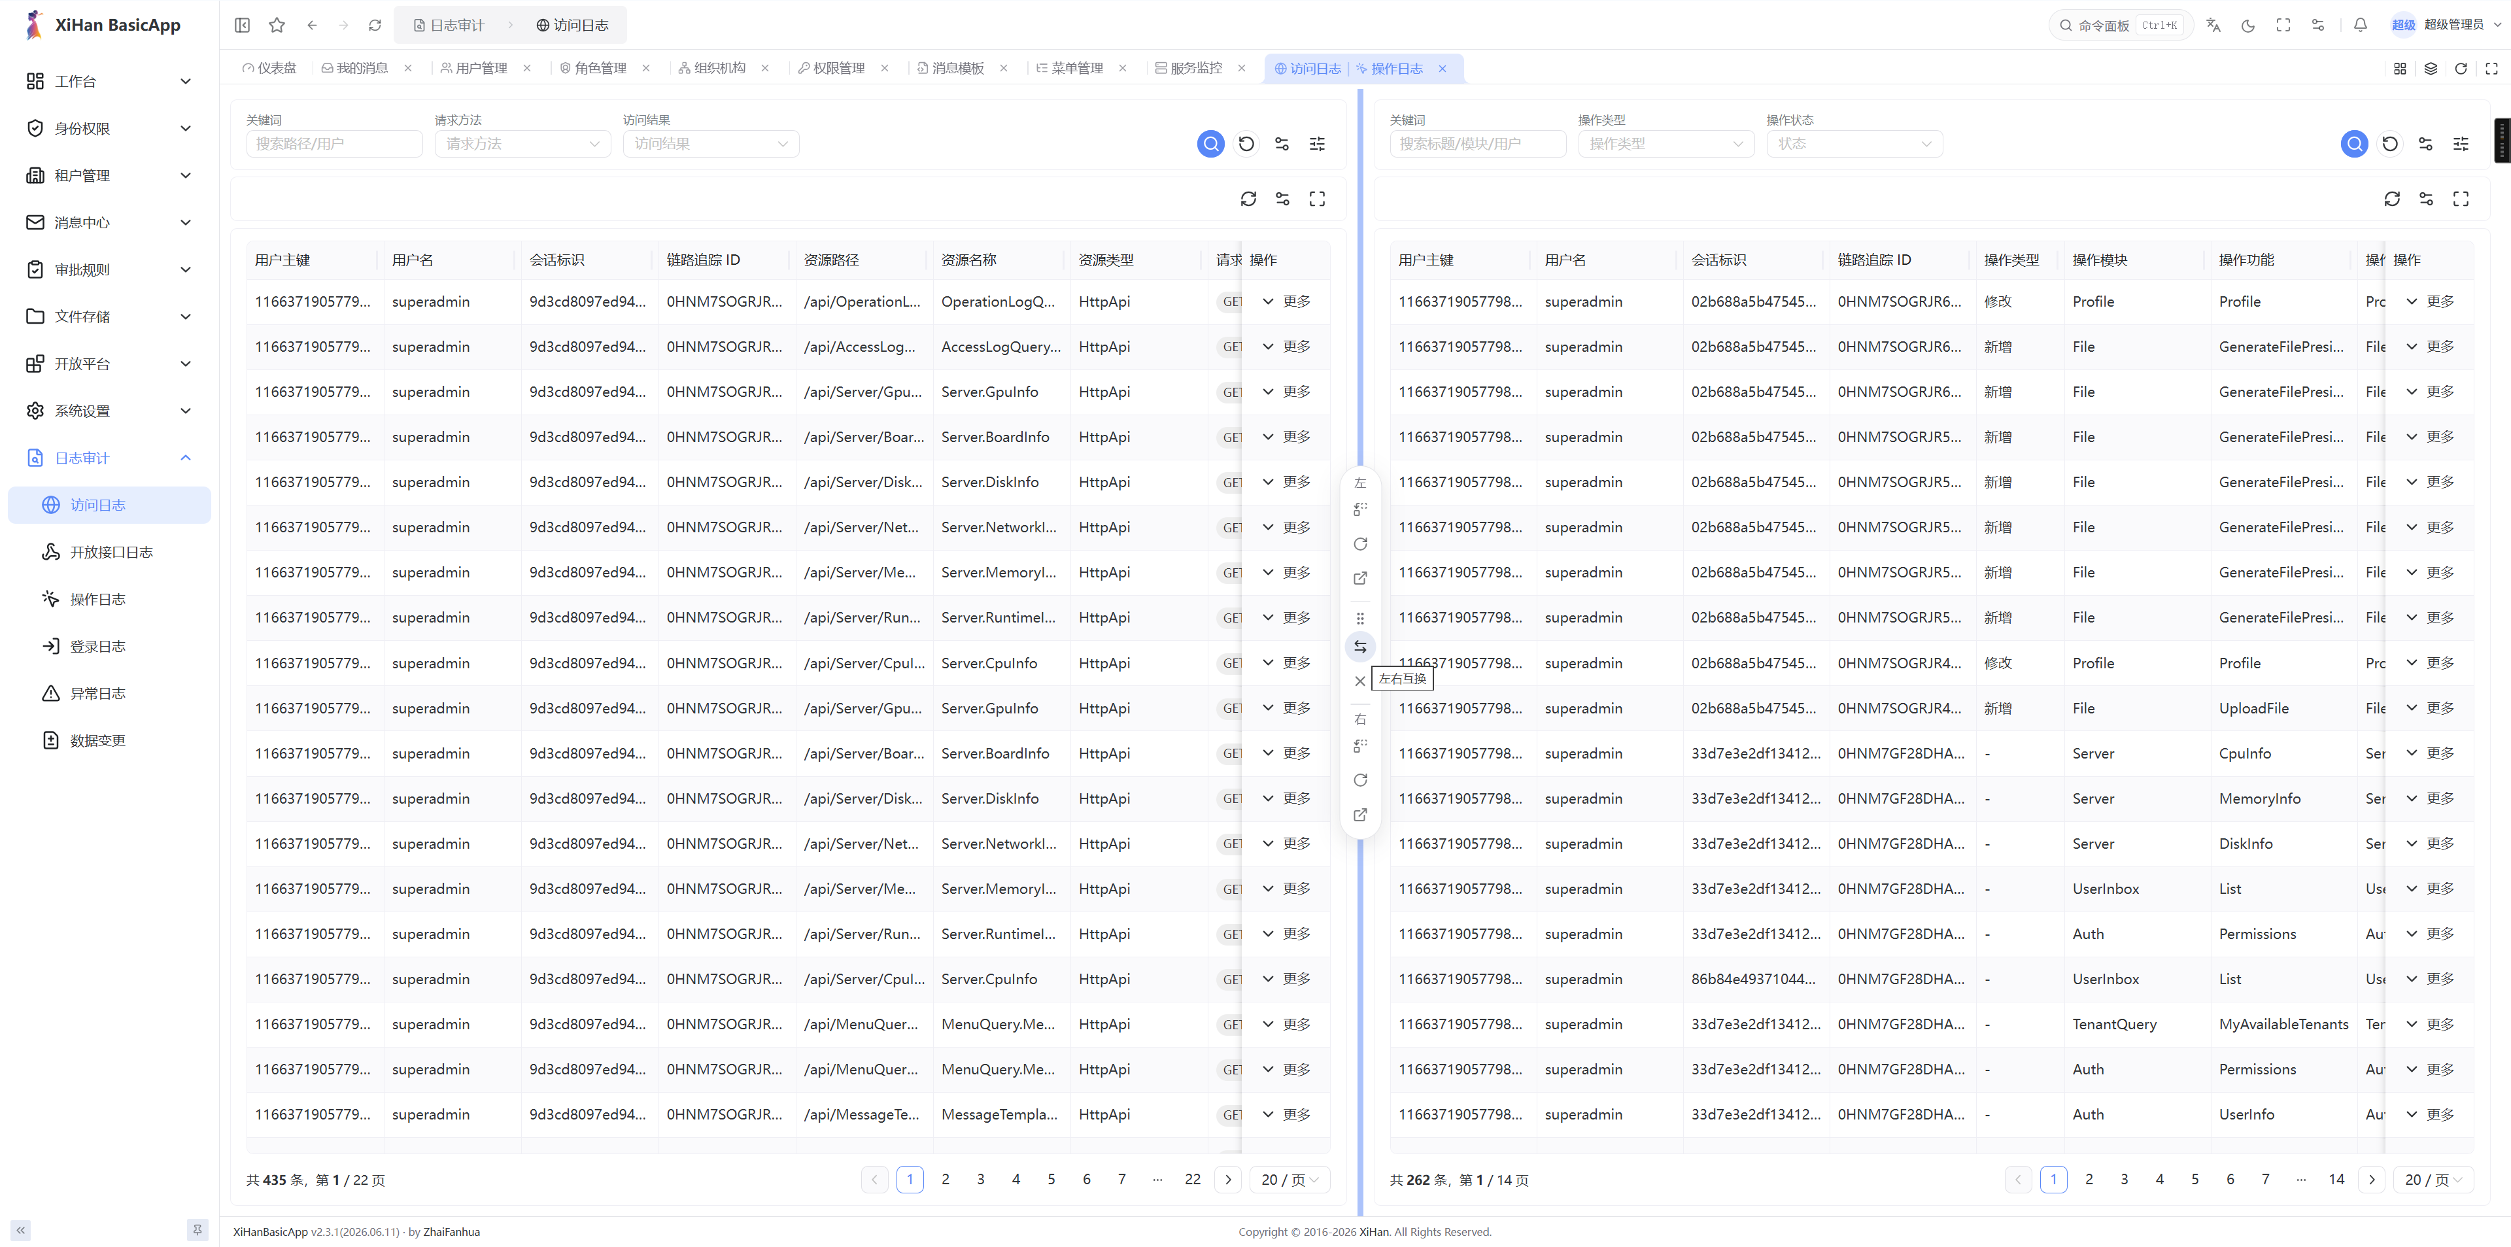Click blue search button in access log filter
This screenshot has height=1247, width=2511.
coord(1210,145)
